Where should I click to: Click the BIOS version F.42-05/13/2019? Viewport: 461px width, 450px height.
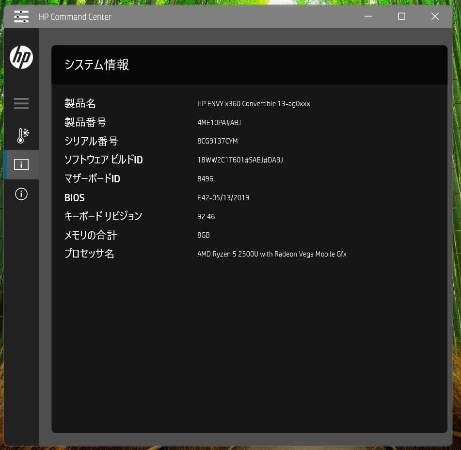[223, 198]
